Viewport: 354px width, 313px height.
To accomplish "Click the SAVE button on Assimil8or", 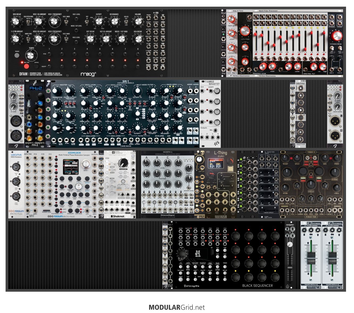I will [70, 179].
